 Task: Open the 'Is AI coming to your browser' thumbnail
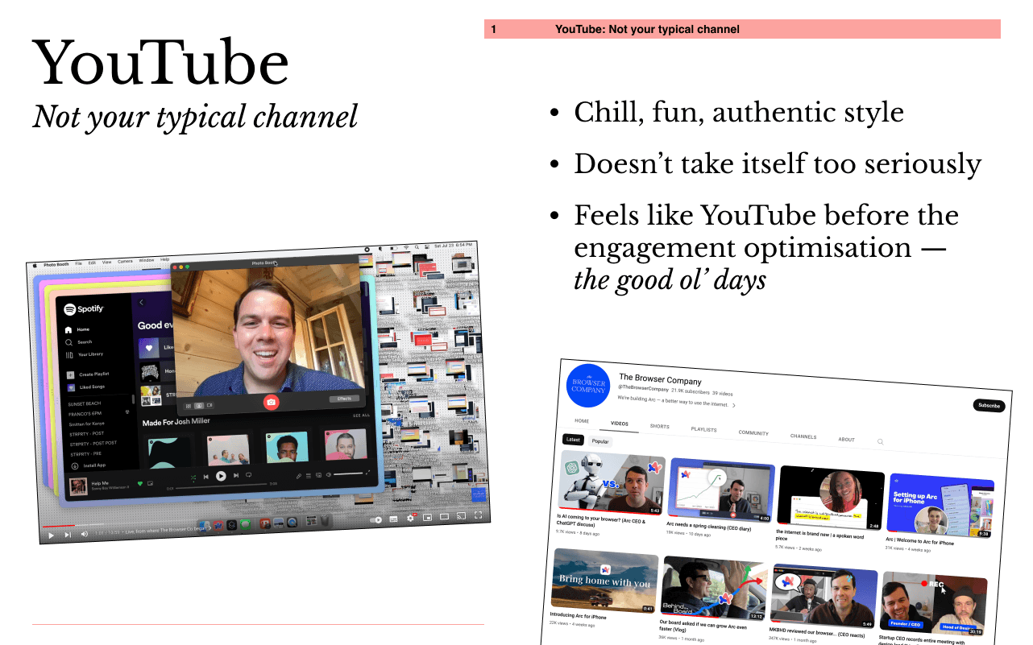point(612,482)
